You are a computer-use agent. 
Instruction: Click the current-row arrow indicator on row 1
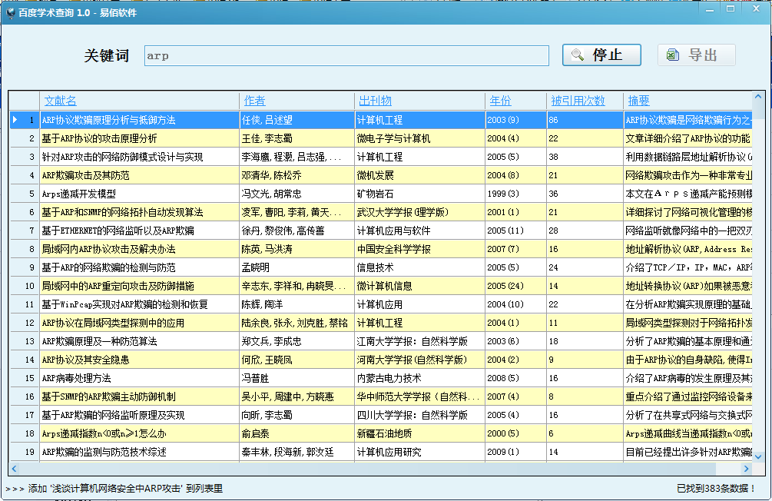point(15,120)
